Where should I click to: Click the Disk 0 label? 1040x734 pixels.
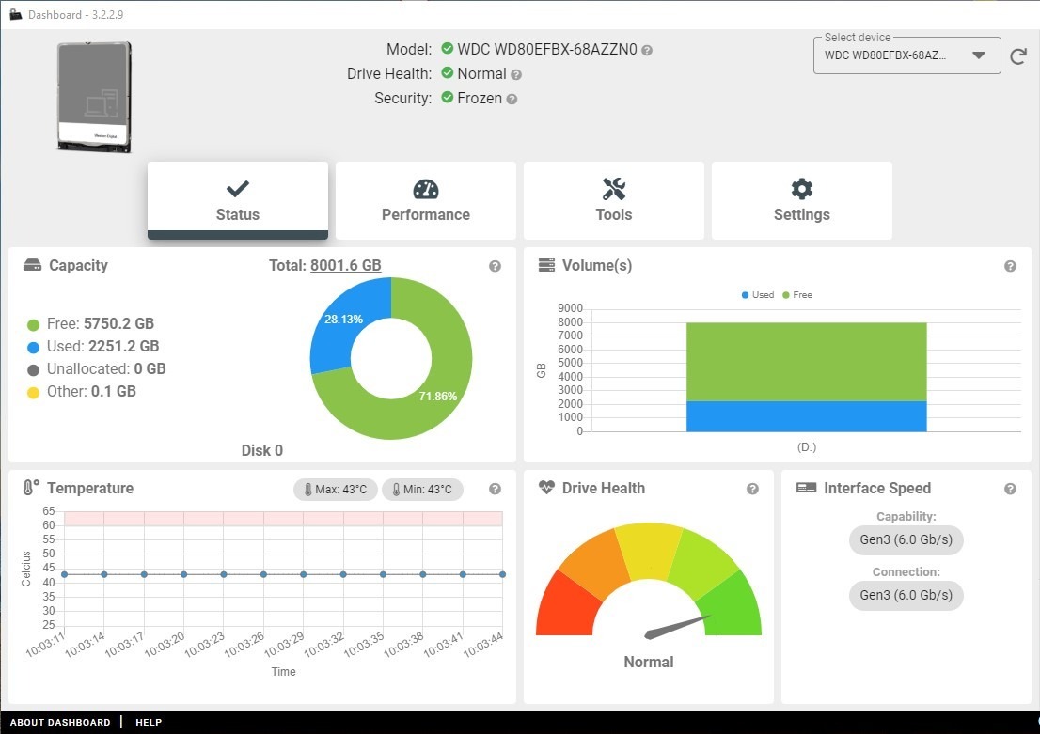pos(262,451)
